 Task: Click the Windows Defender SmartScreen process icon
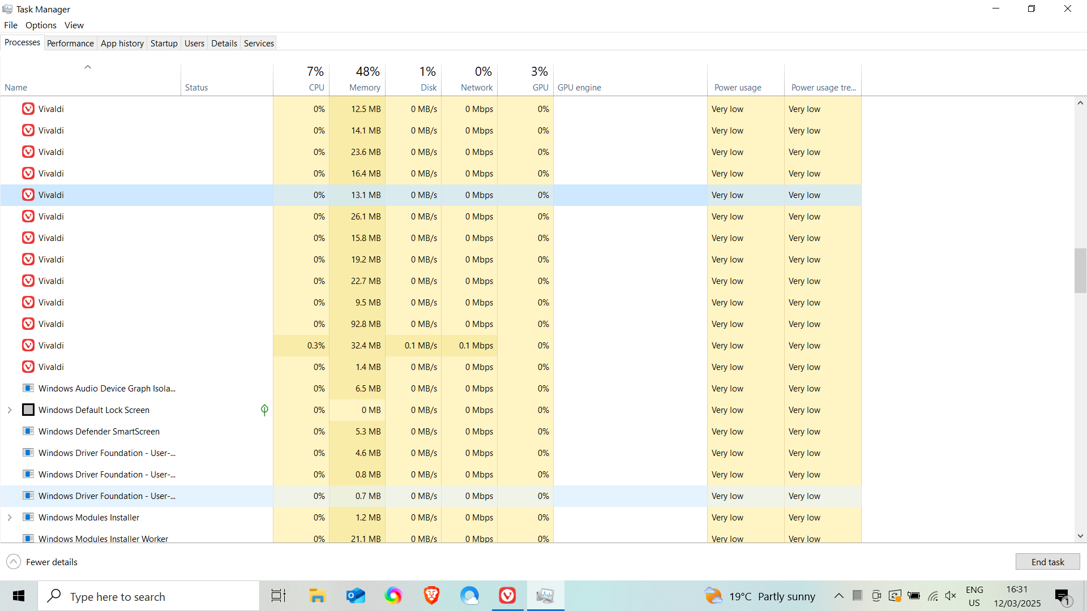(28, 431)
